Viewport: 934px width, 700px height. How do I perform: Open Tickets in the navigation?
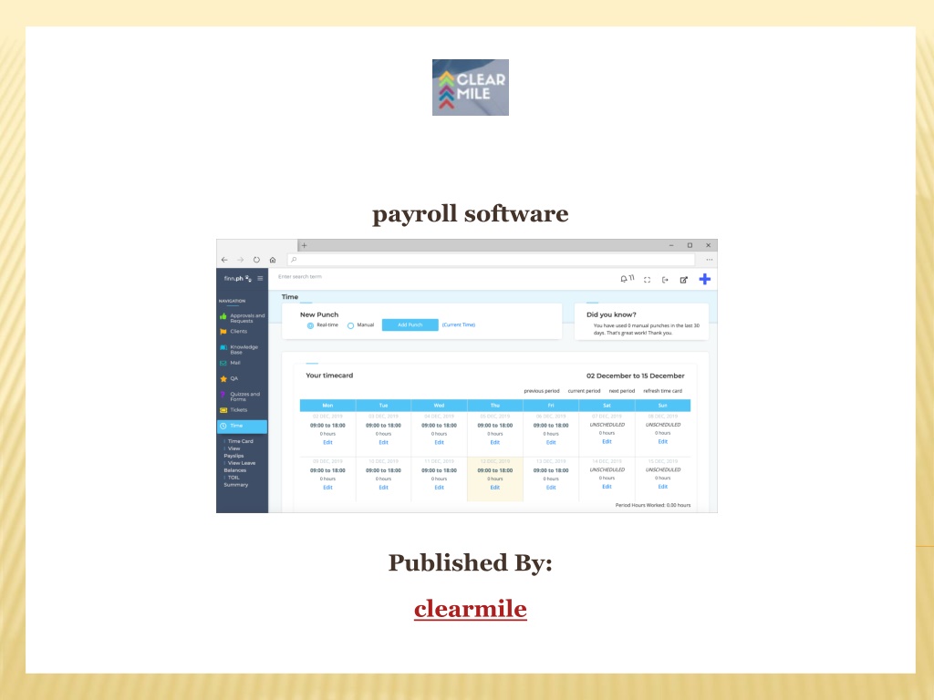coord(233,410)
